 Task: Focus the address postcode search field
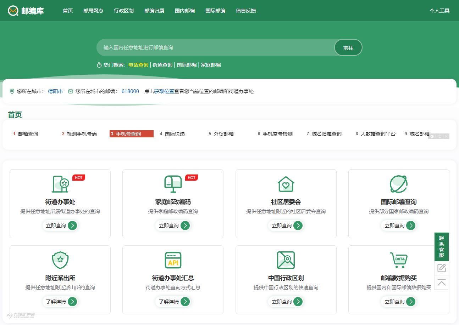(216, 47)
